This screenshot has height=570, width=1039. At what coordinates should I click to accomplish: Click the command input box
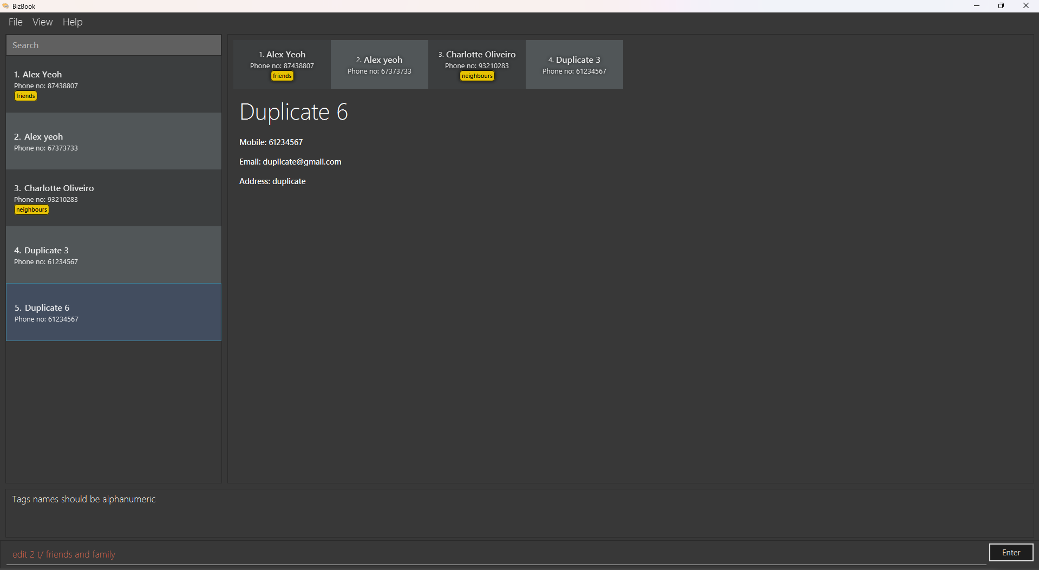click(x=495, y=554)
